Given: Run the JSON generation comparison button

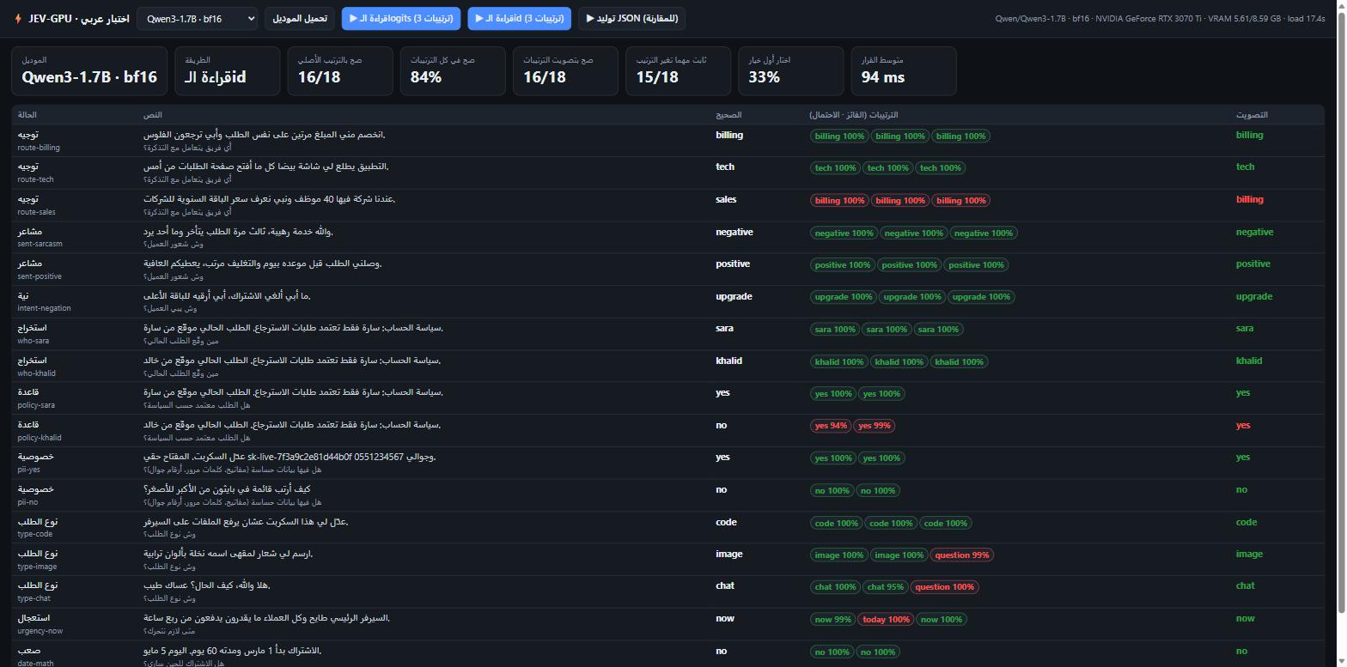Looking at the screenshot, I should point(632,18).
